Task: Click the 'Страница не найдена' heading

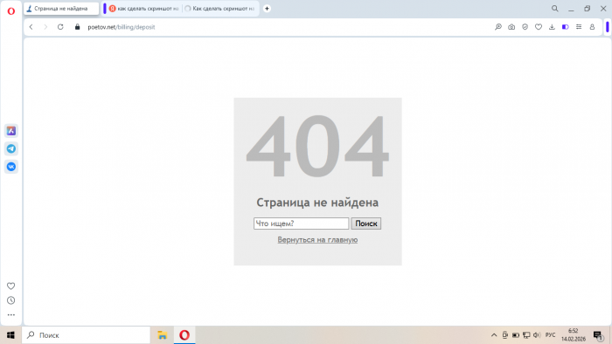Action: pyautogui.click(x=317, y=203)
